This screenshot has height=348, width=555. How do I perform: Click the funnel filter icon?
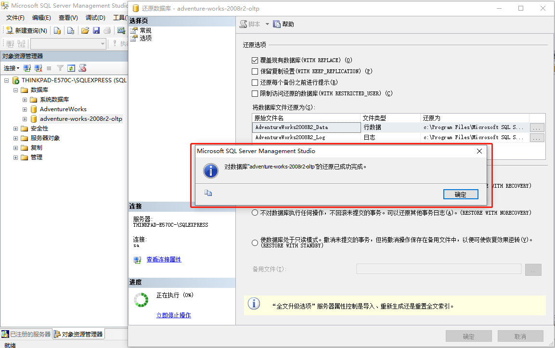click(60, 68)
